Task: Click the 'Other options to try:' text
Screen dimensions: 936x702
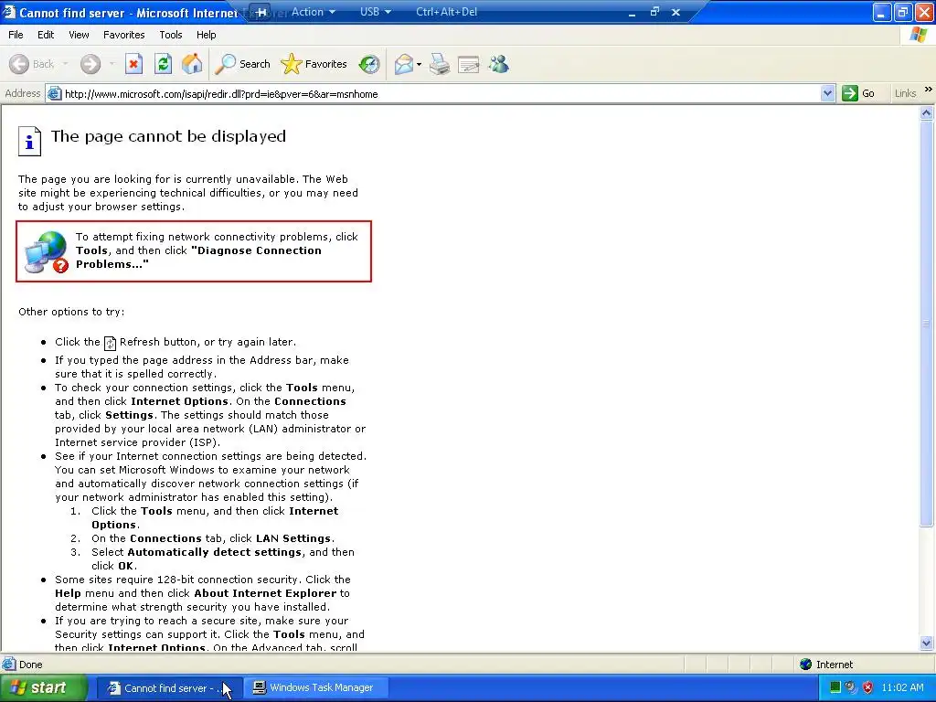Action: [71, 312]
